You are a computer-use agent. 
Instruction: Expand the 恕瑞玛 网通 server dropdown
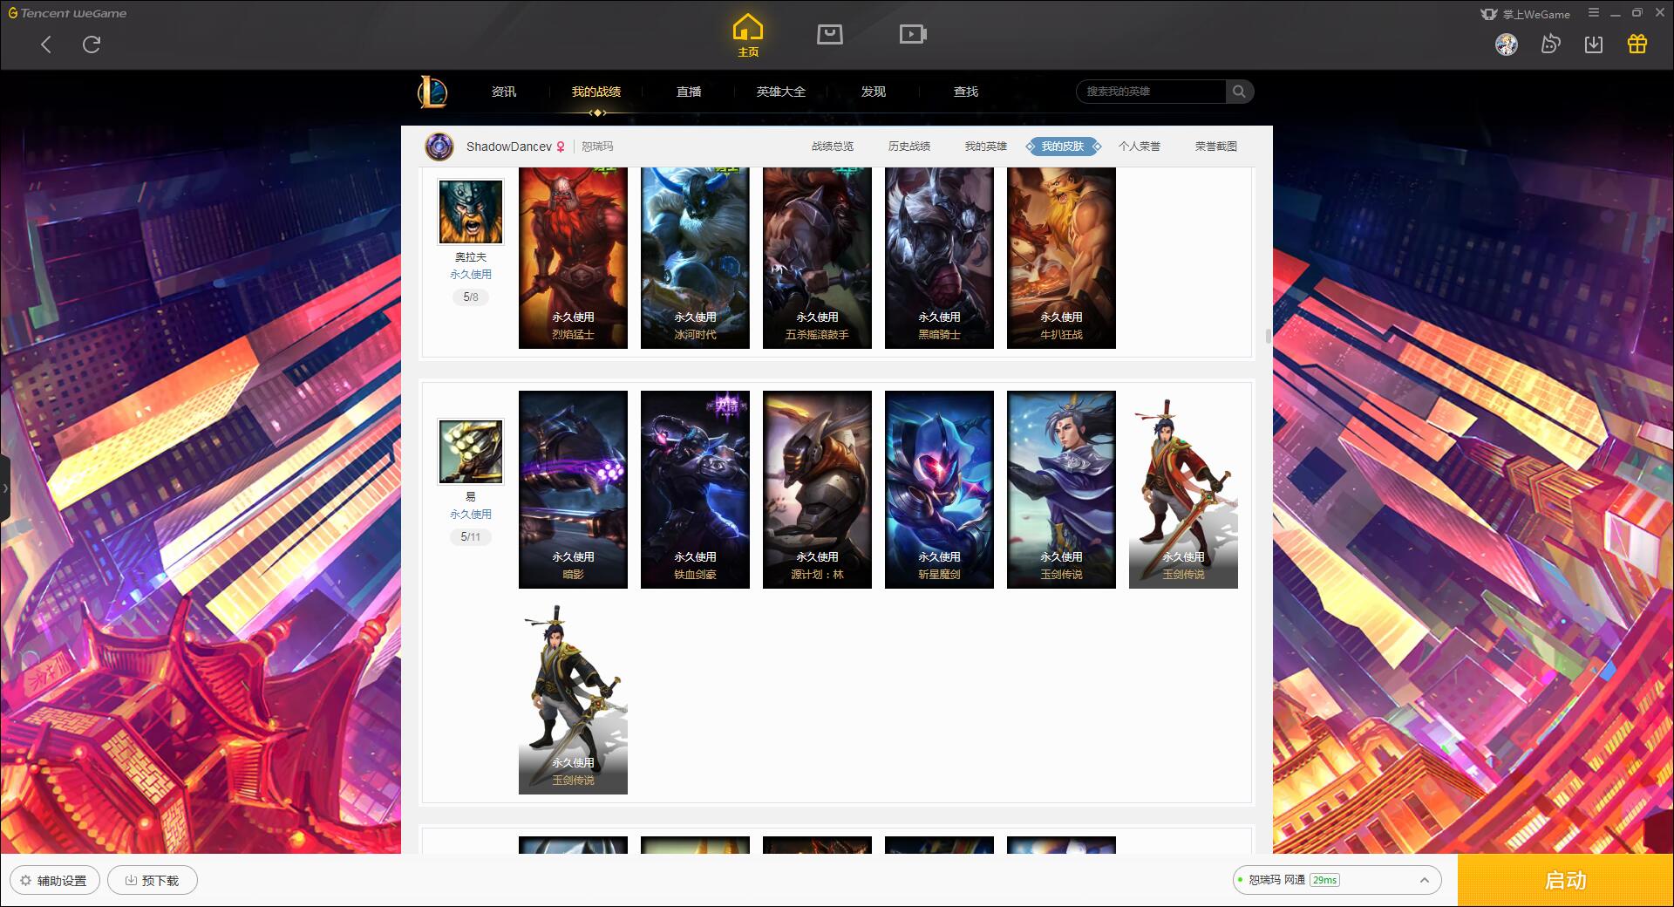point(1337,880)
